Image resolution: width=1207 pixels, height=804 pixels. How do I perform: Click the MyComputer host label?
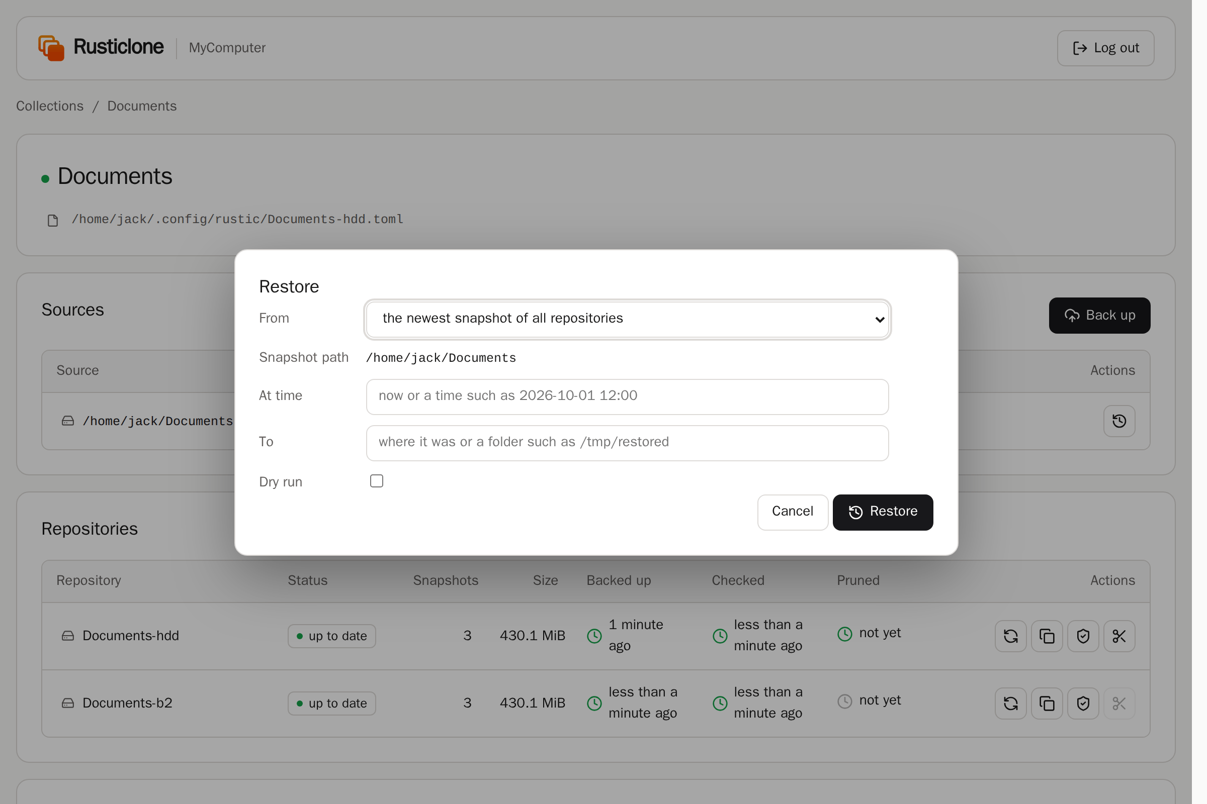(x=227, y=48)
